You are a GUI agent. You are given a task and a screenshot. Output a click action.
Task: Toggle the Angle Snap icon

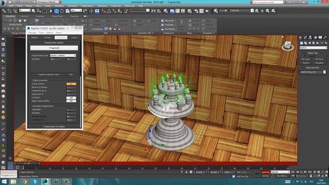click(x=109, y=11)
